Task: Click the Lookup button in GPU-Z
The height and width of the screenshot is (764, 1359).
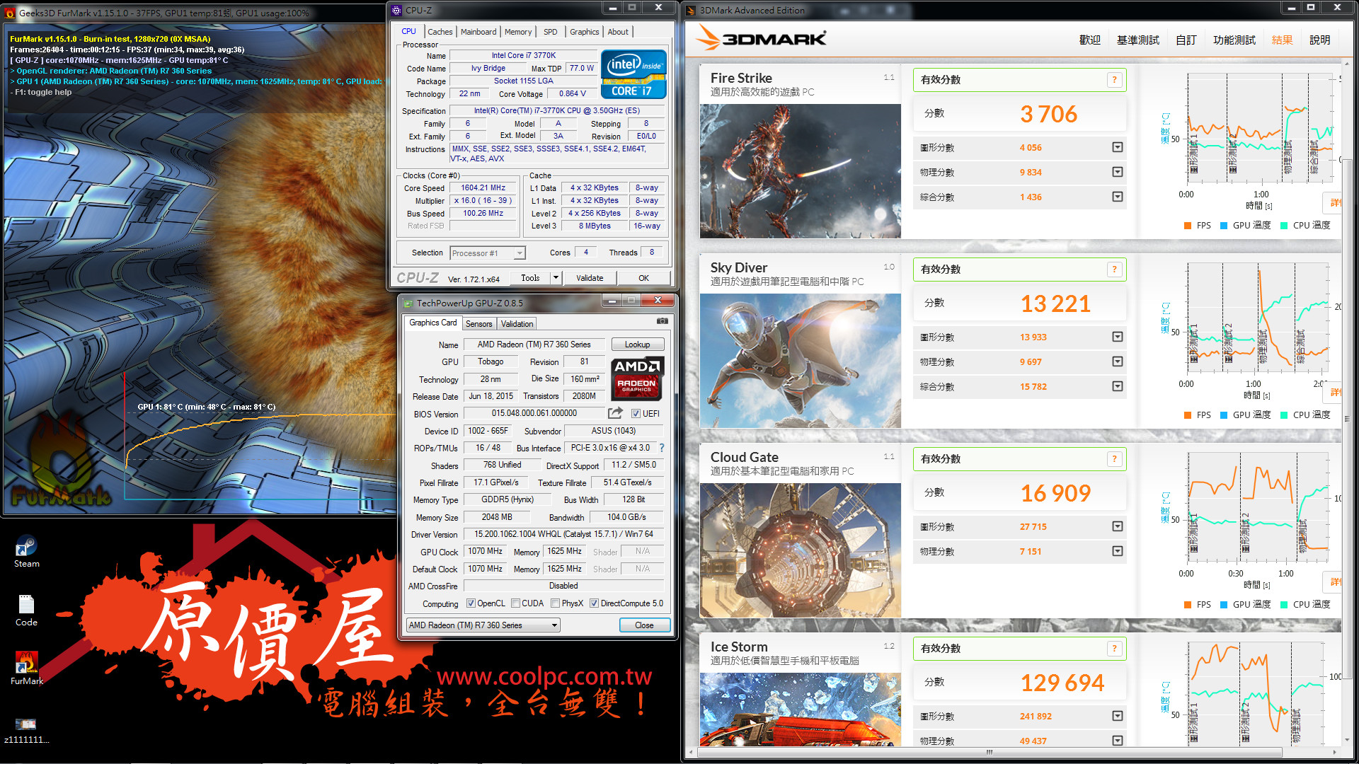Action: pos(637,345)
